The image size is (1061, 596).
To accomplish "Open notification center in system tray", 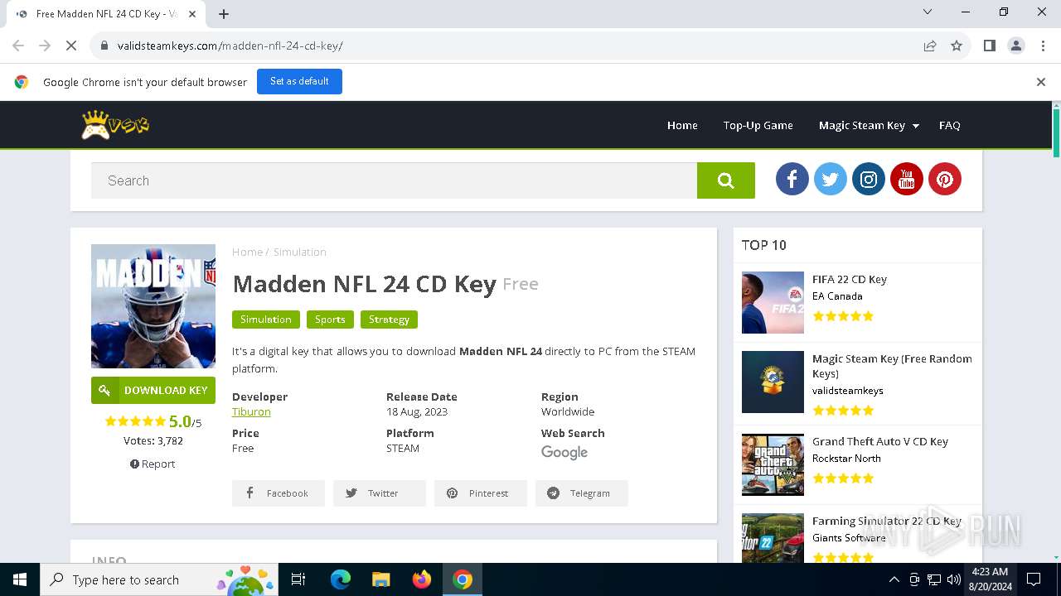I will click(x=1034, y=579).
